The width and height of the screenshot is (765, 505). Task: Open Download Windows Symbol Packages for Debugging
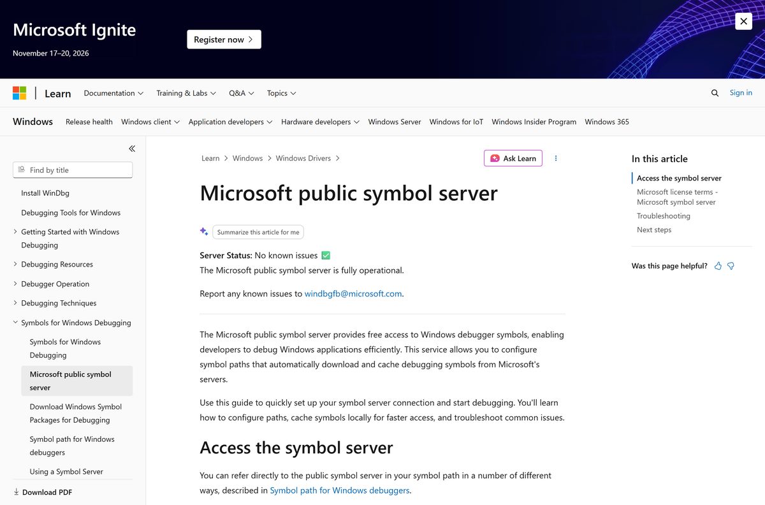(x=76, y=413)
